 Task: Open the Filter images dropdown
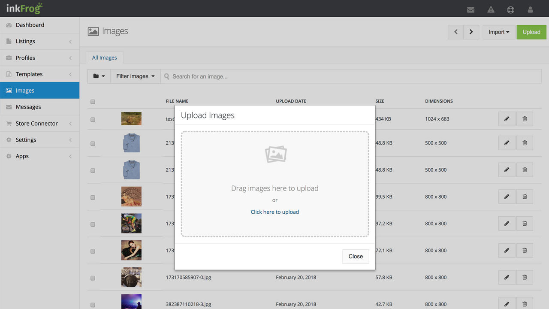[135, 76]
